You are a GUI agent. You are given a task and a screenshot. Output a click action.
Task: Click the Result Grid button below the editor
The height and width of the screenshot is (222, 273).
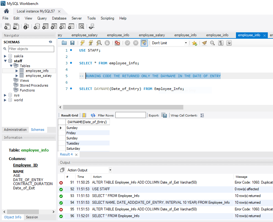(69, 115)
